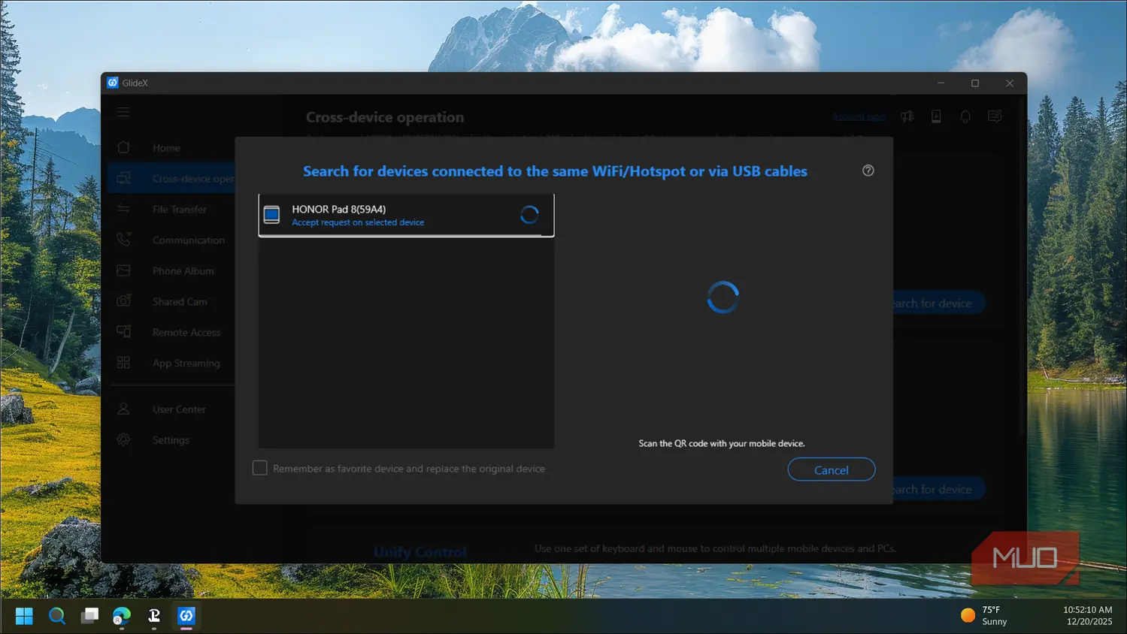Click the App Streaming grid icon

coord(124,363)
